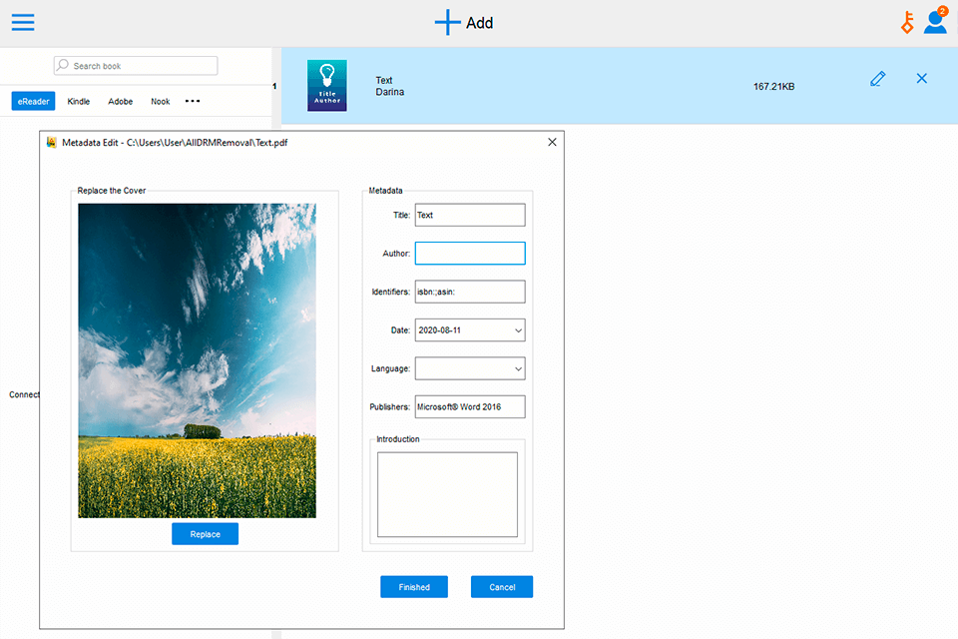
Task: Click the Replace cover button
Action: tap(205, 534)
